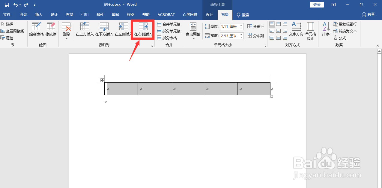Viewport: 382px width, 188px height.
Task: Select the top-left cell alignment option
Action: click(x=272, y=23)
